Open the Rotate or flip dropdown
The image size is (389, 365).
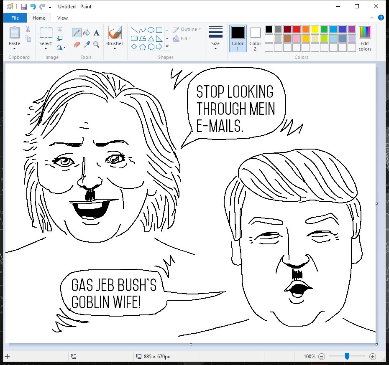point(61,47)
